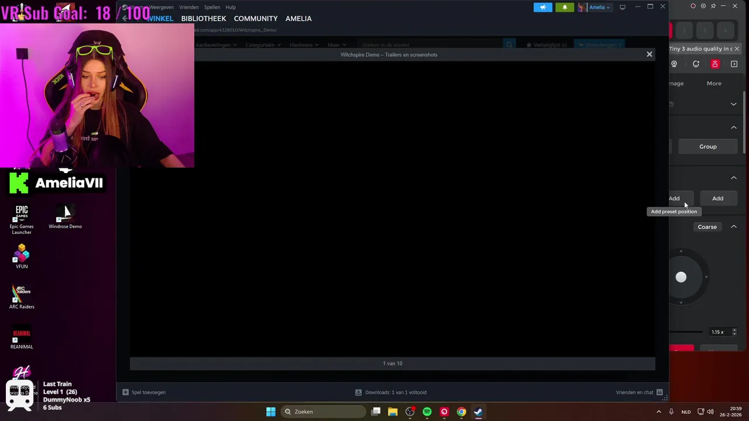
Task: Open Vrienden en chat panel
Action: [x=640, y=392]
